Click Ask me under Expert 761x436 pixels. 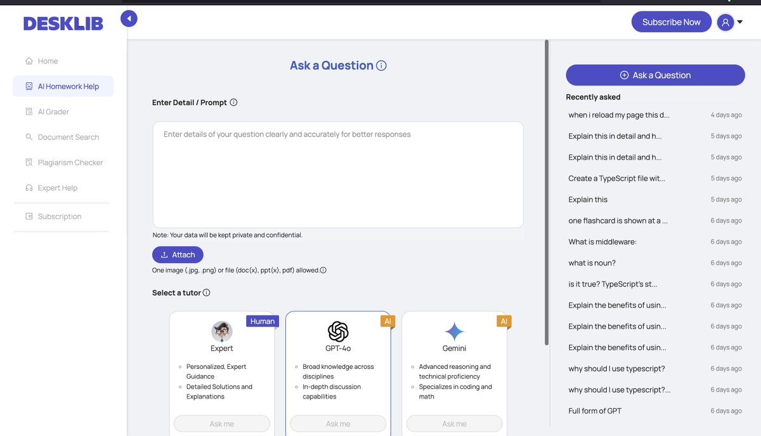pos(222,423)
